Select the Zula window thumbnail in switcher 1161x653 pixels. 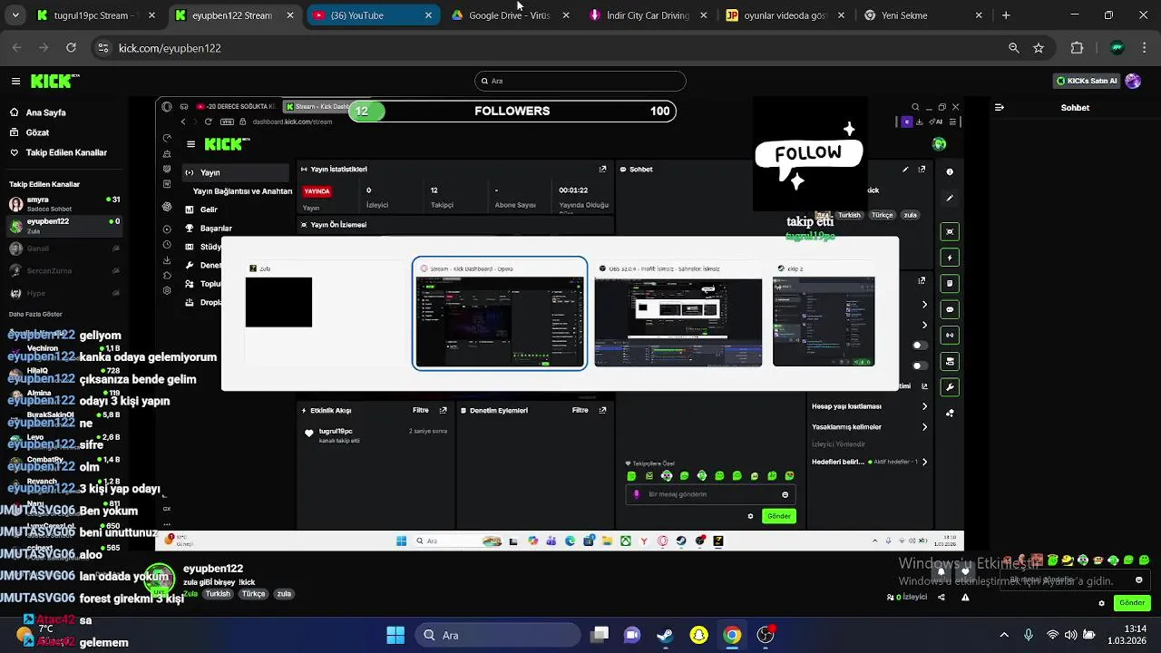tap(278, 302)
